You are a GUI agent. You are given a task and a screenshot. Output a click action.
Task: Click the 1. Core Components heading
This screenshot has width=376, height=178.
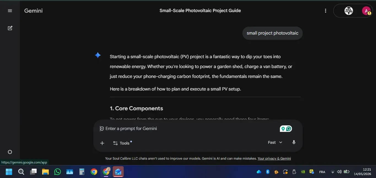(136, 108)
